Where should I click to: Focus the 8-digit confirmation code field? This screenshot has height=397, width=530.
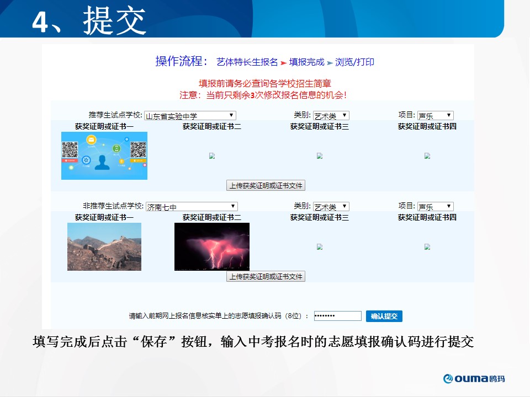click(337, 316)
